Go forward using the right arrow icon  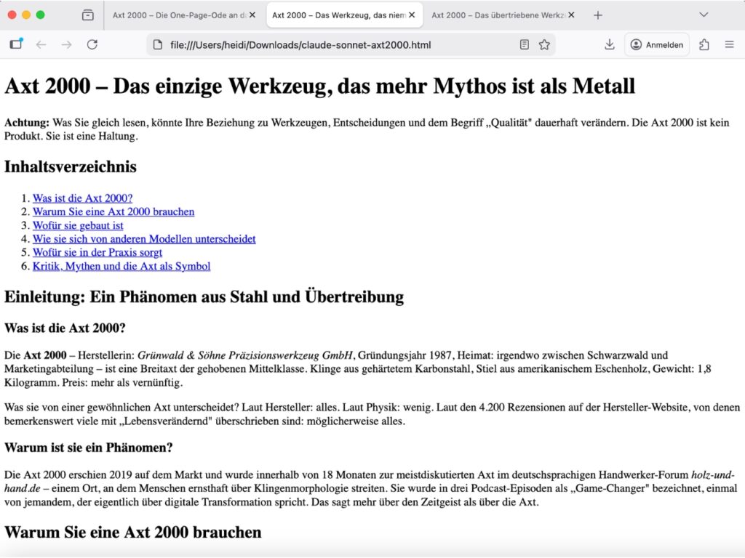(67, 44)
